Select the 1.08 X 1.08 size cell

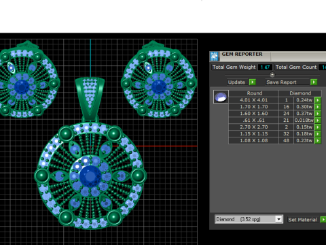click(x=254, y=141)
